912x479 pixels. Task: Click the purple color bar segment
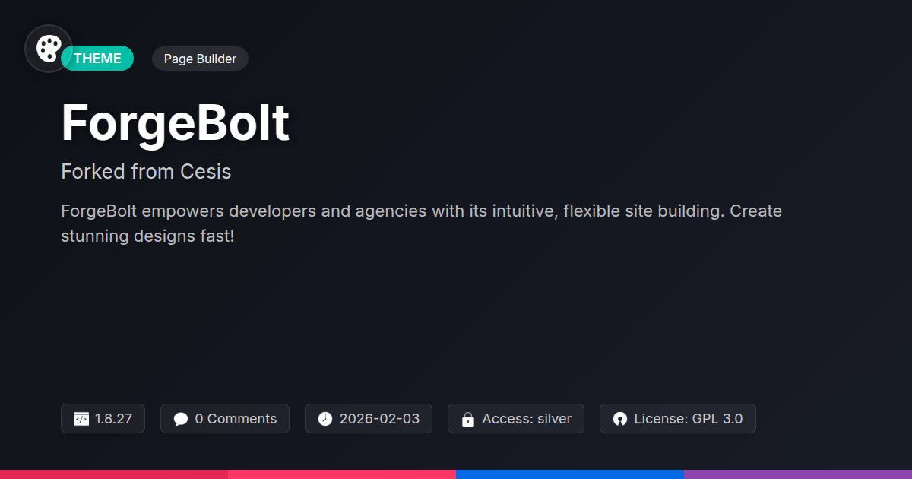(798, 474)
